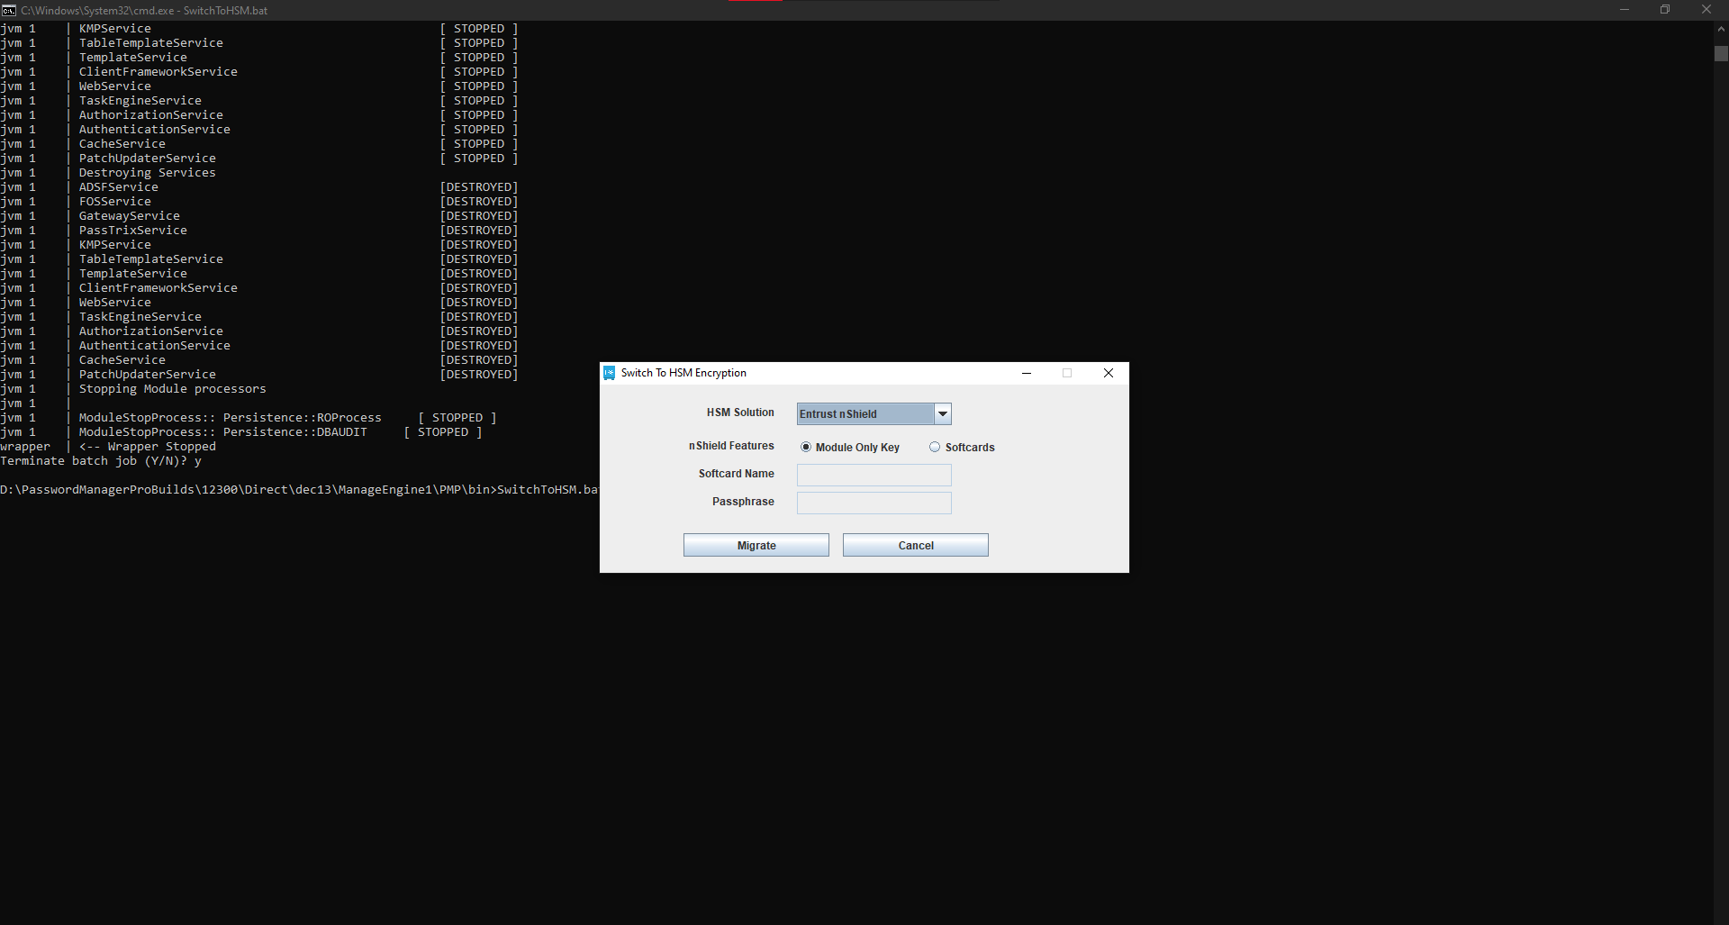Click the dialog's greyed-out maximize button

(1067, 373)
